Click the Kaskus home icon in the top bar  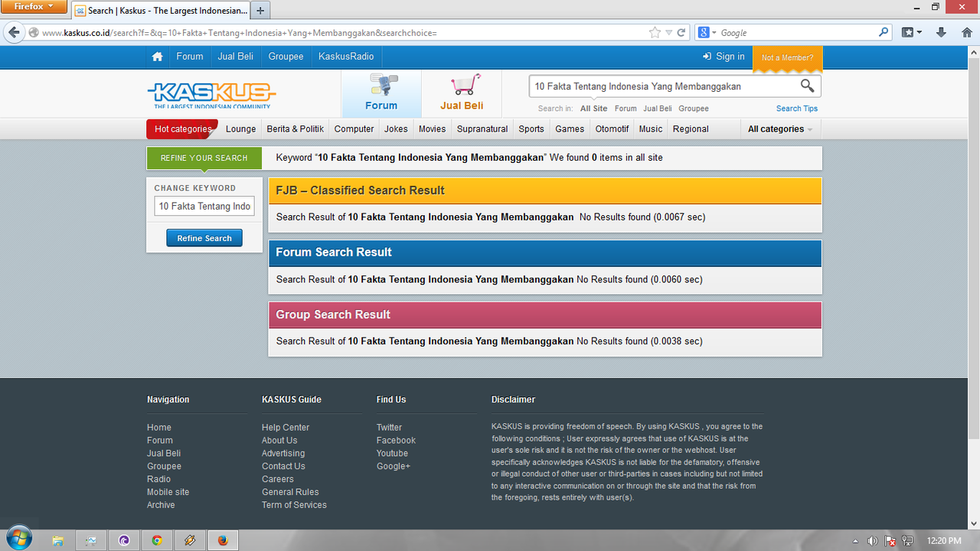click(x=157, y=57)
